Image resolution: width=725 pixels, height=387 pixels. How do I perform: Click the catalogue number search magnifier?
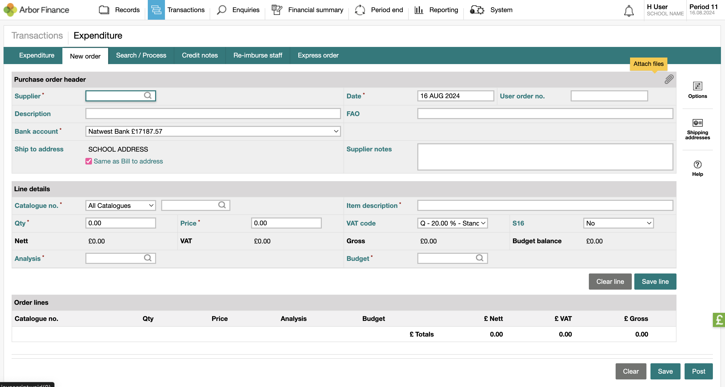[222, 205]
